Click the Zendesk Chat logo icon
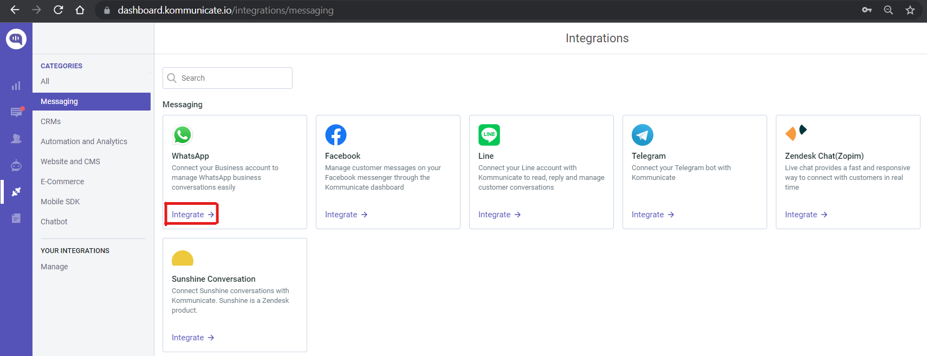927x356 pixels. (796, 133)
